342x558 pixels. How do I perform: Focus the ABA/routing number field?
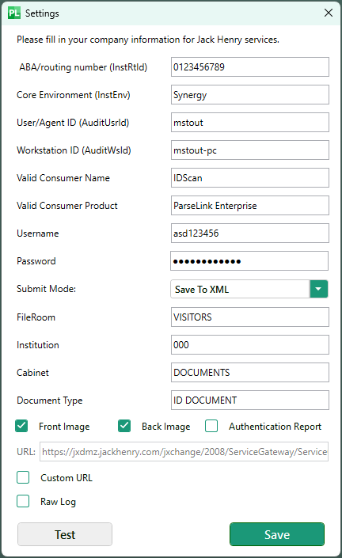(250, 67)
